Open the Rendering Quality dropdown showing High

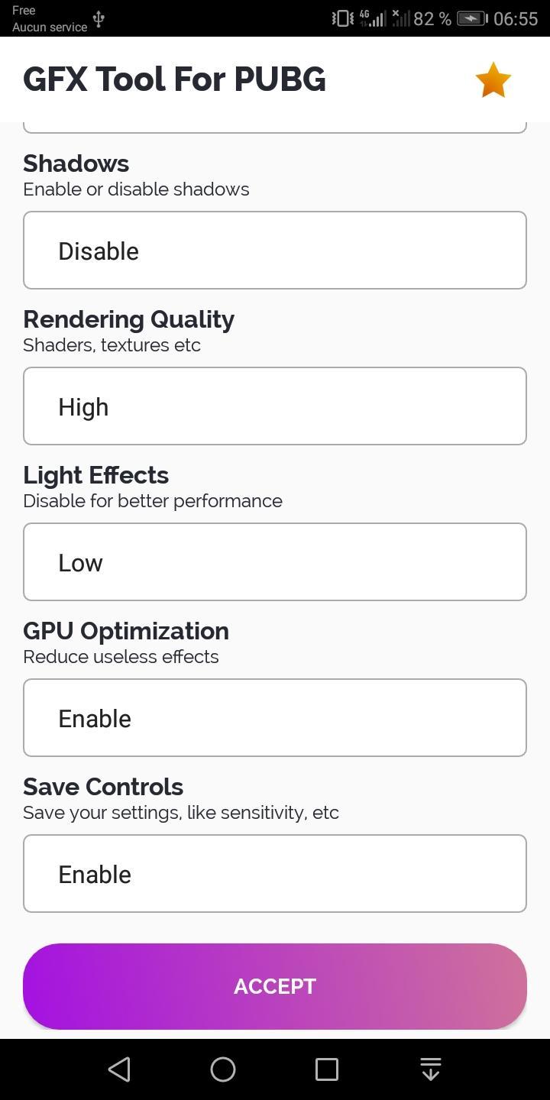(275, 406)
